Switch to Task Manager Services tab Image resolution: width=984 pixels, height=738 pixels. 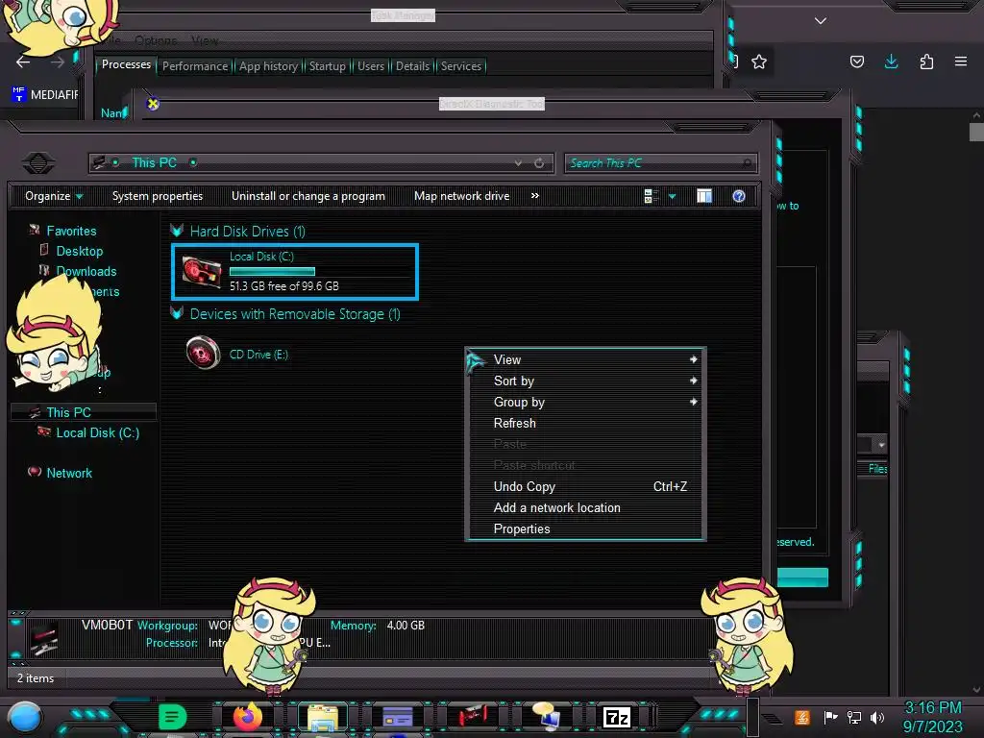(x=460, y=66)
